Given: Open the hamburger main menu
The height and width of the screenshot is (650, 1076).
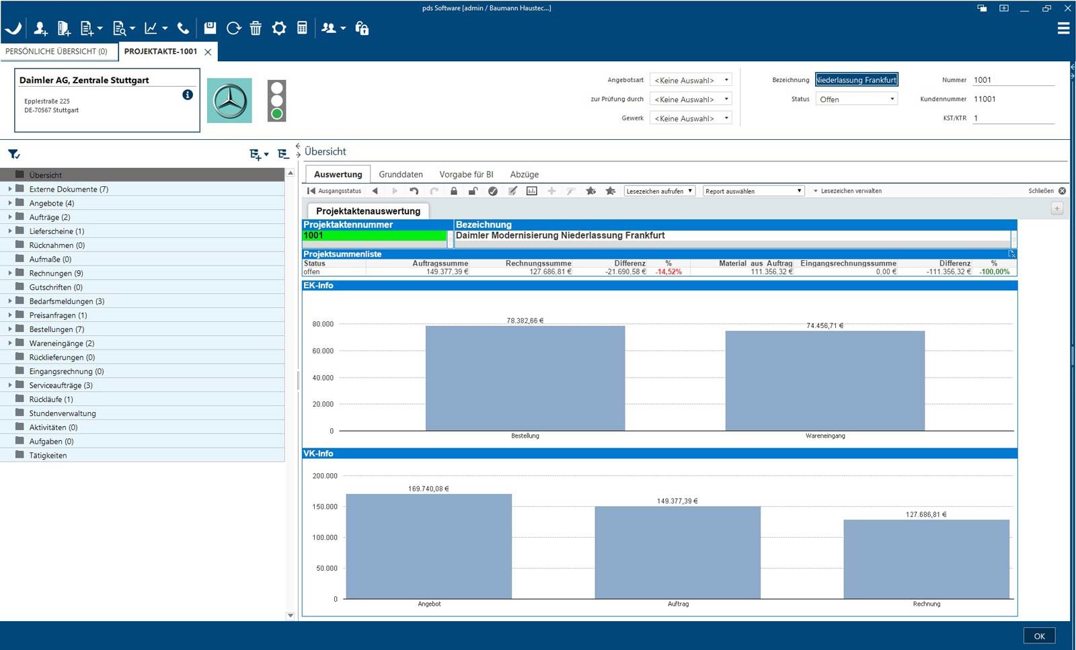Looking at the screenshot, I should point(1063,28).
